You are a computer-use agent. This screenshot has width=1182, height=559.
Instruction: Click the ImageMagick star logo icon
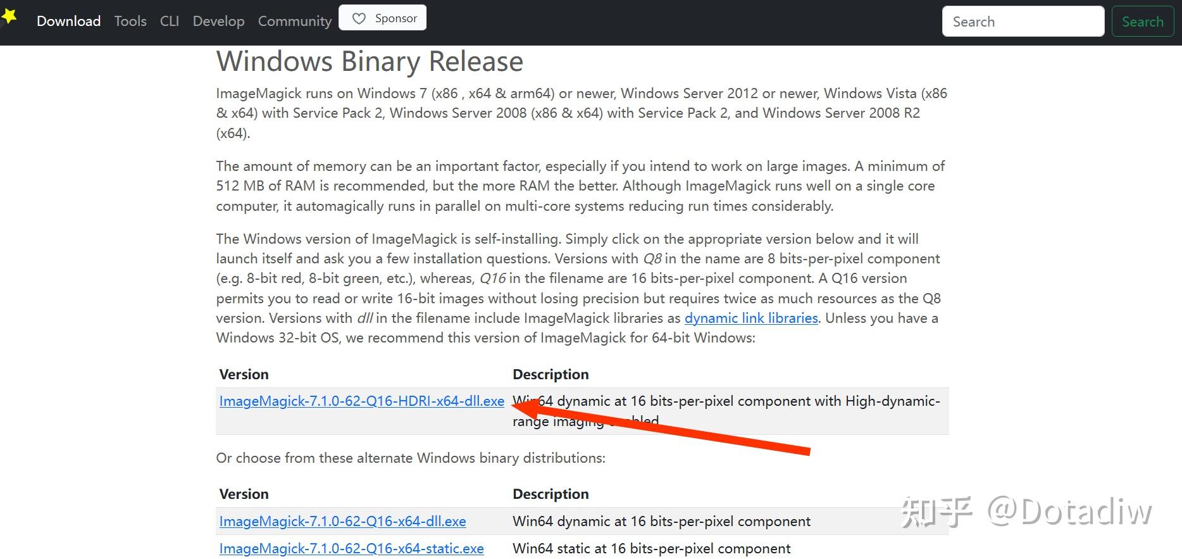tap(8, 16)
